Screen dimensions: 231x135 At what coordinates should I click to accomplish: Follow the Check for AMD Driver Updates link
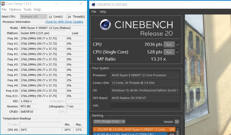point(64,22)
